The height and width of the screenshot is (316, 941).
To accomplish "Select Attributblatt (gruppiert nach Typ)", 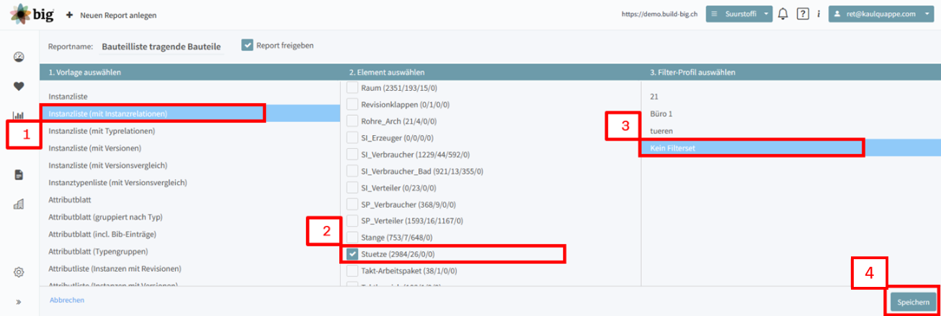I will [x=190, y=217].
